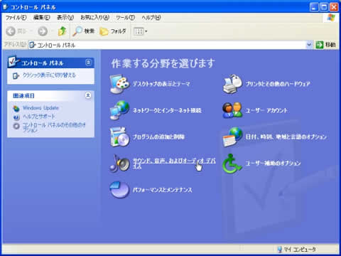Open the Date, Time, Language calendar icon

tap(232, 137)
